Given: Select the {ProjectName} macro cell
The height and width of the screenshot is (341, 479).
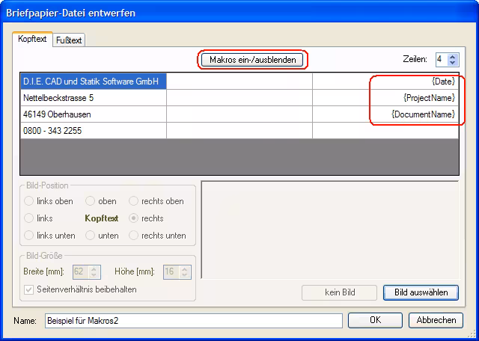Looking at the screenshot, I should coord(385,98).
